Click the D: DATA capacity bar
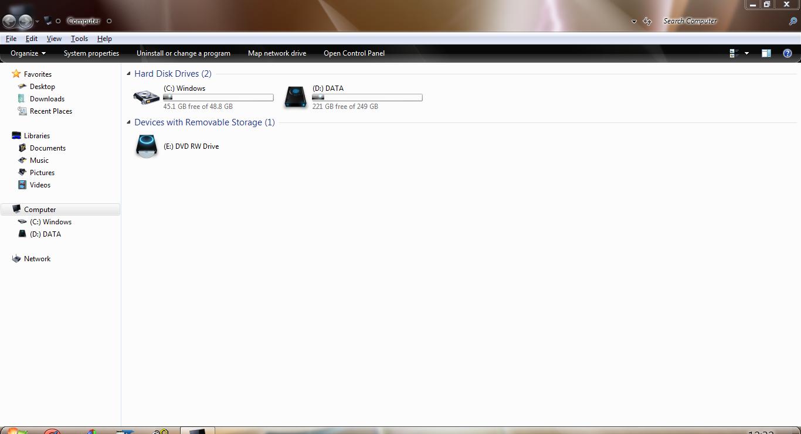Image resolution: width=801 pixels, height=434 pixels. point(367,98)
